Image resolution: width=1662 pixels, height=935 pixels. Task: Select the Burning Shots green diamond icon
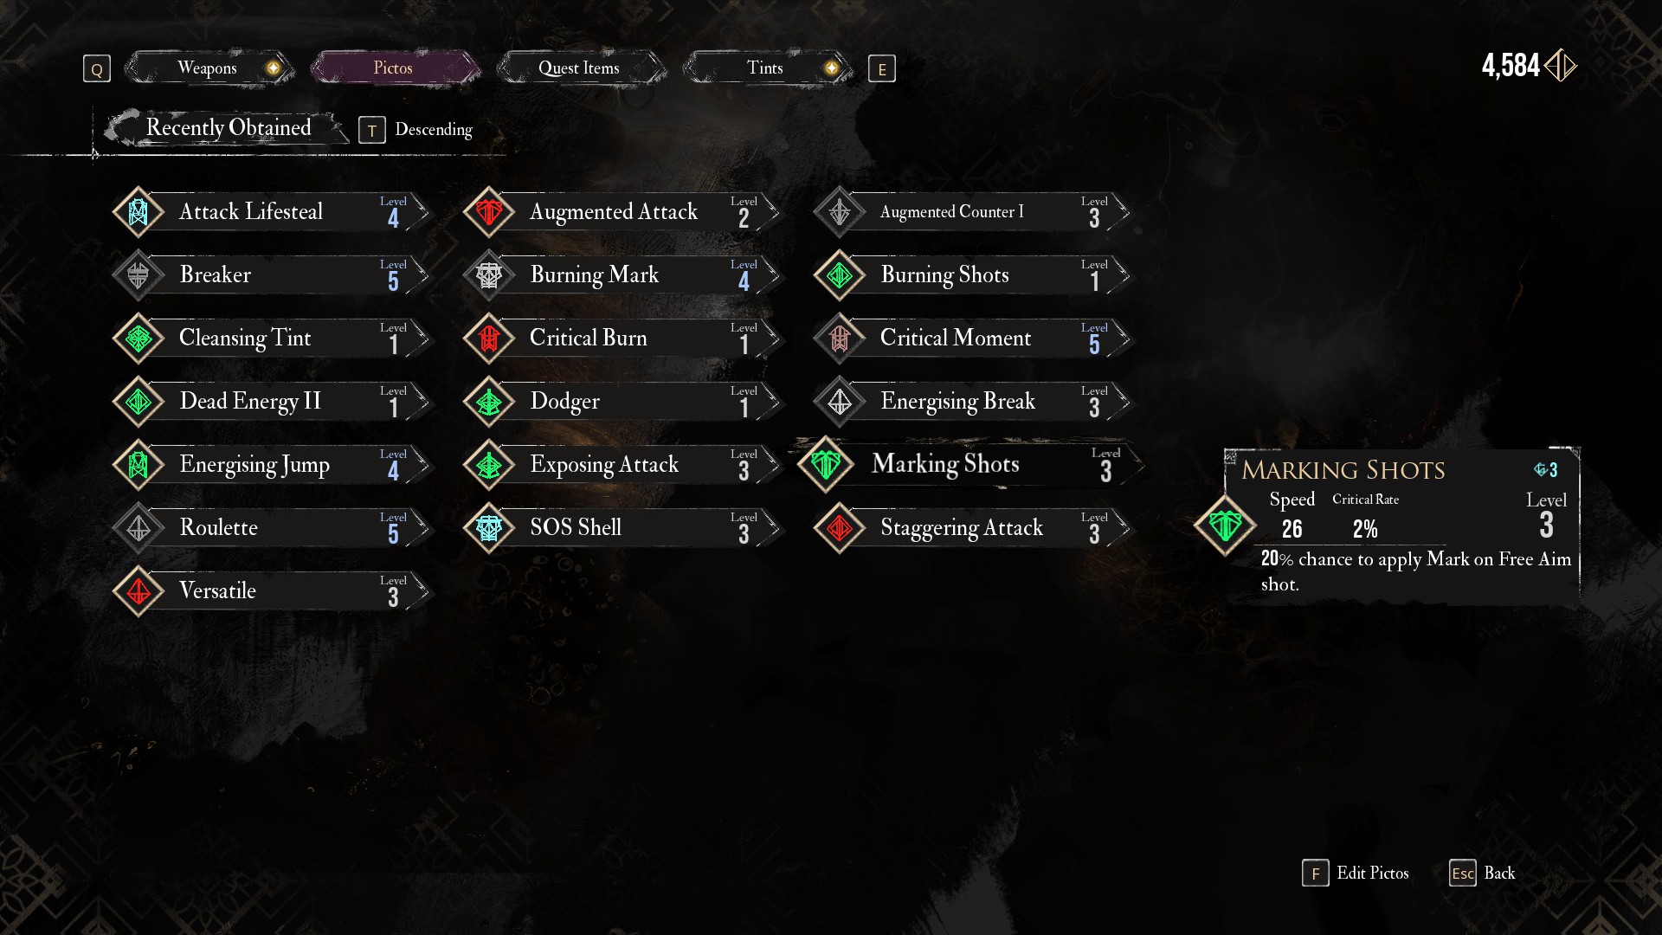[x=840, y=275]
